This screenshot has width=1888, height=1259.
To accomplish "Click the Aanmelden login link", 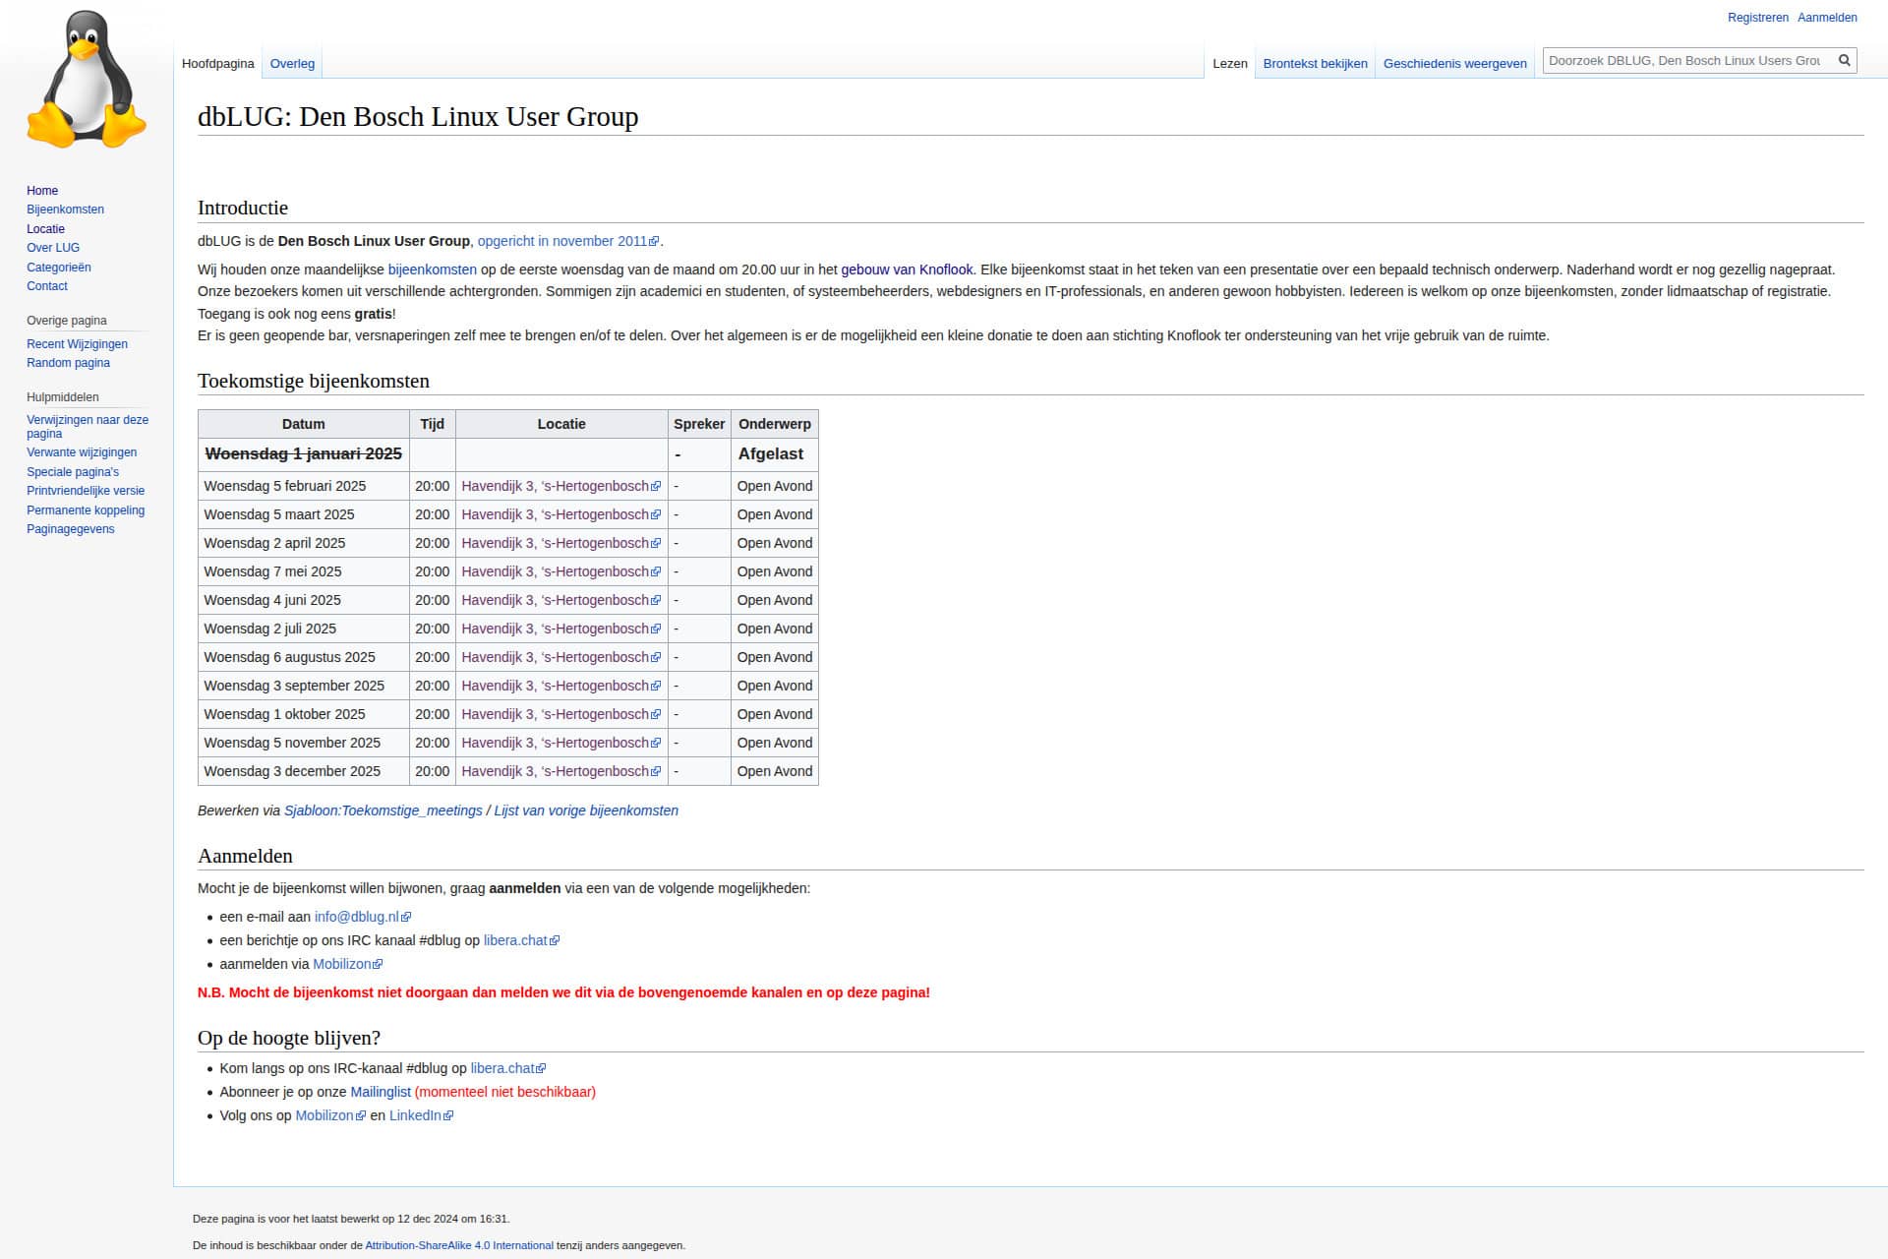I will coord(1827,18).
